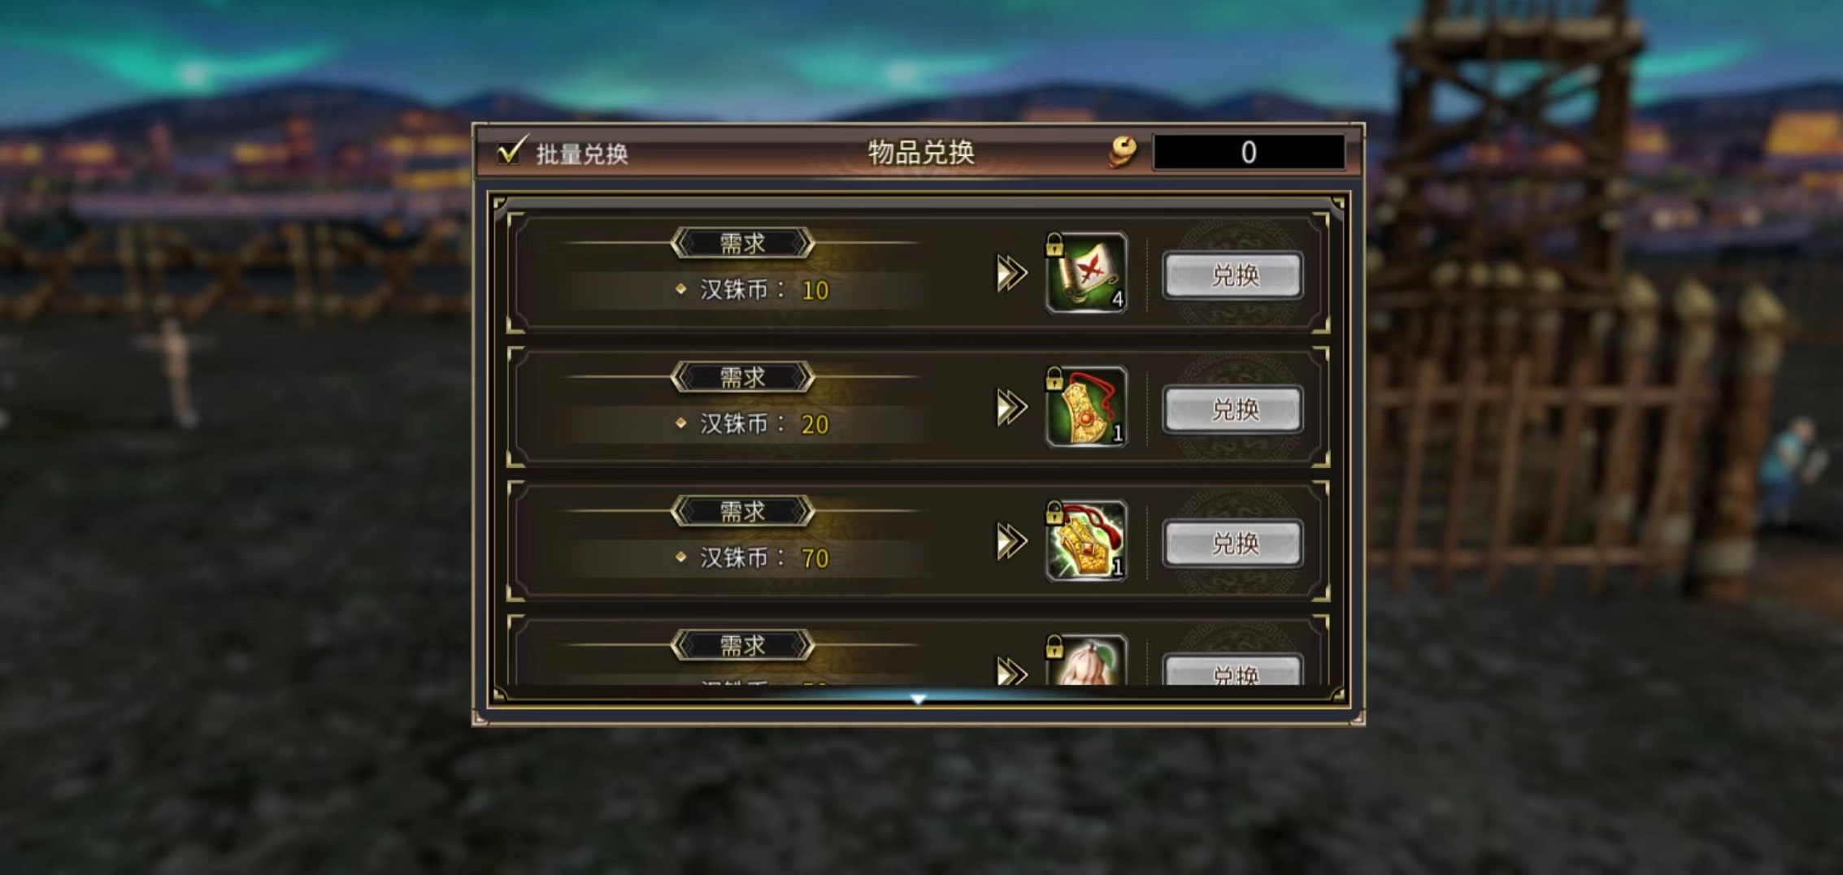Click the 物品兑换 dialog title
The height and width of the screenshot is (875, 1843).
point(920,152)
